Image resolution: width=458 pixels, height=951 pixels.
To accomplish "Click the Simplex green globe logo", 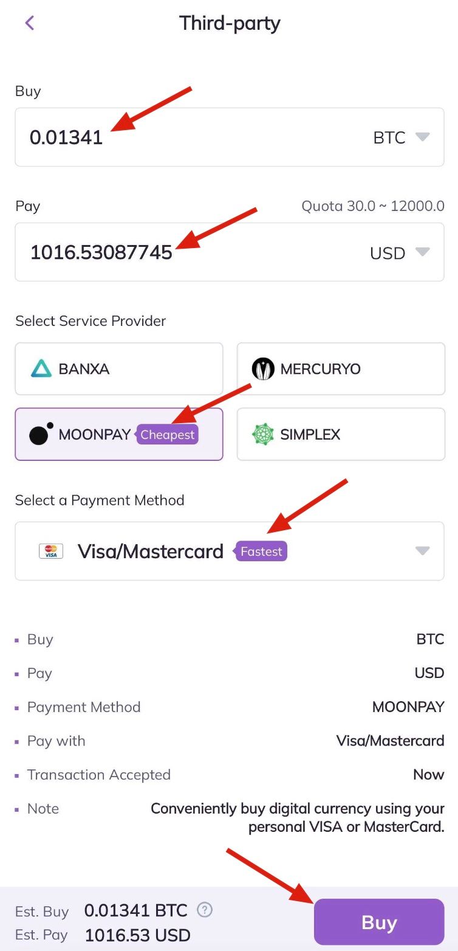I will pos(263,434).
